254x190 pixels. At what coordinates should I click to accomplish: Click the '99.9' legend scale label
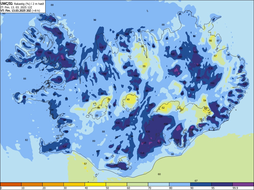coord(235,188)
